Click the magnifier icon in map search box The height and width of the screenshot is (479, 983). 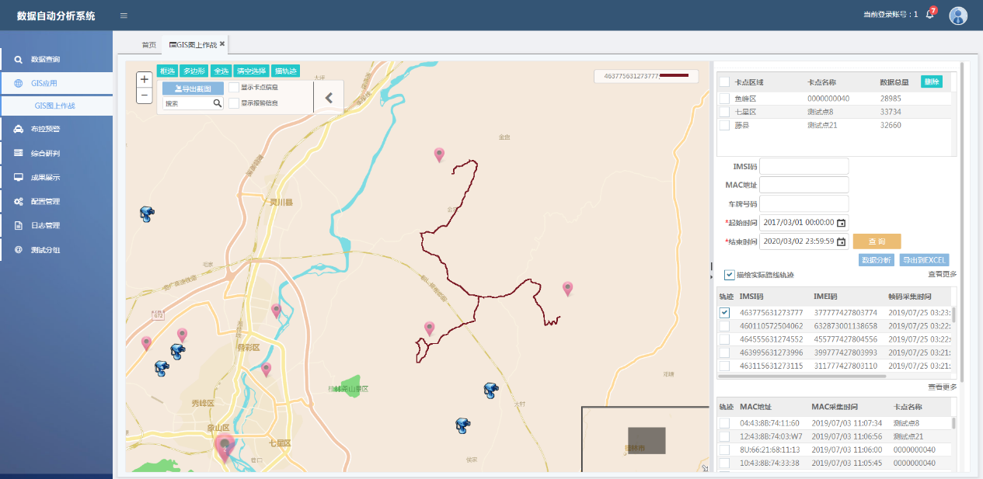pyautogui.click(x=218, y=103)
